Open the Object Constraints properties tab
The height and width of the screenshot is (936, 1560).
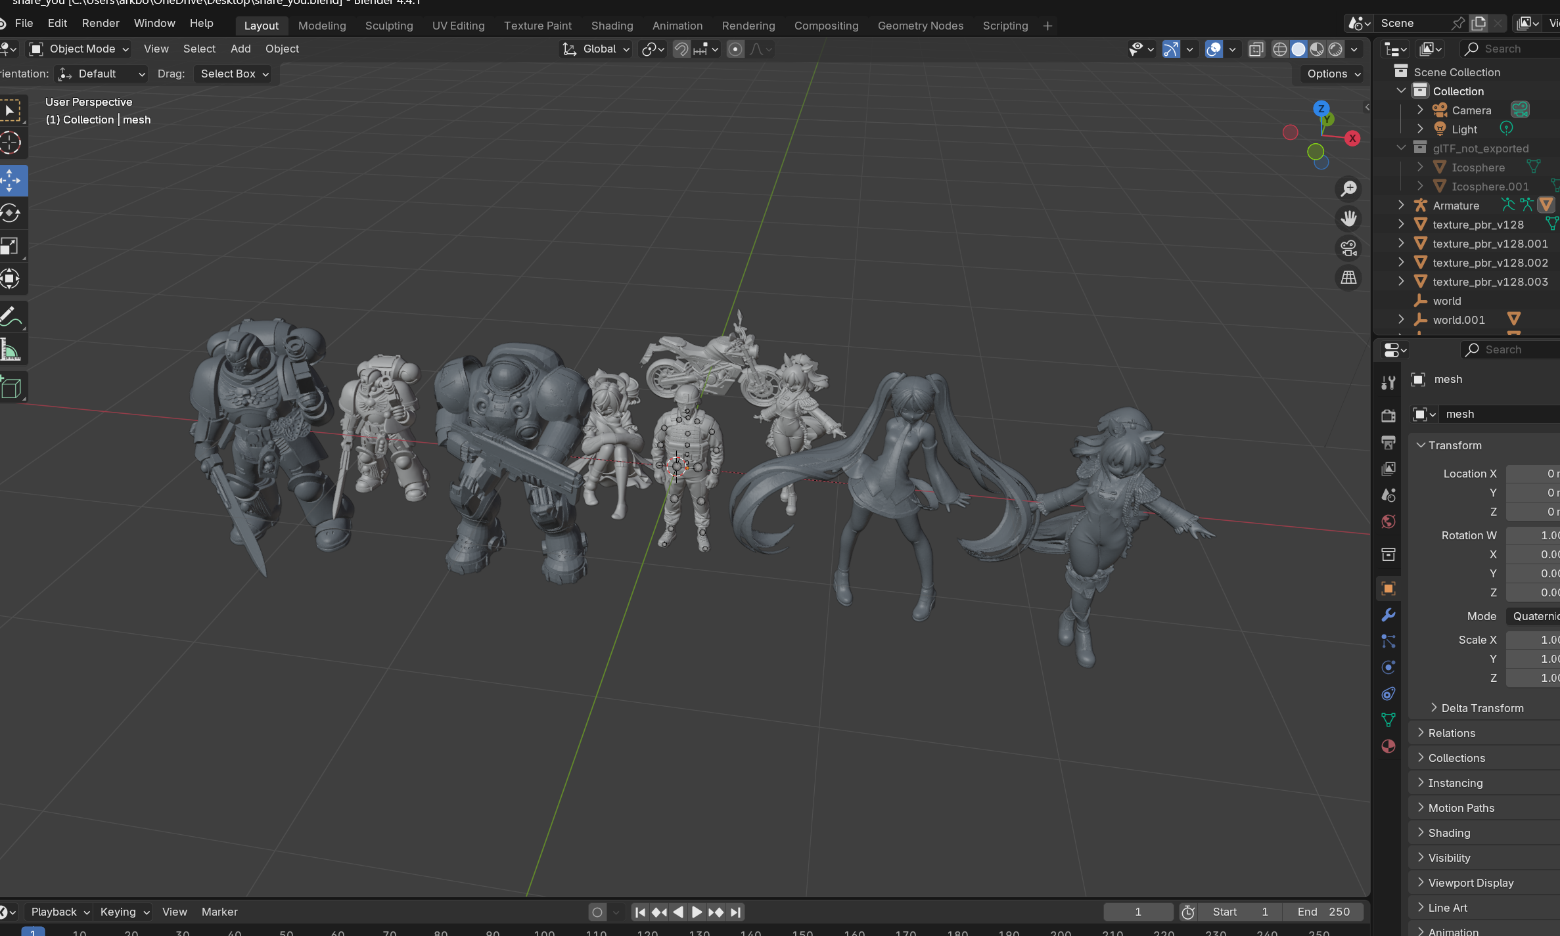pyautogui.click(x=1388, y=694)
